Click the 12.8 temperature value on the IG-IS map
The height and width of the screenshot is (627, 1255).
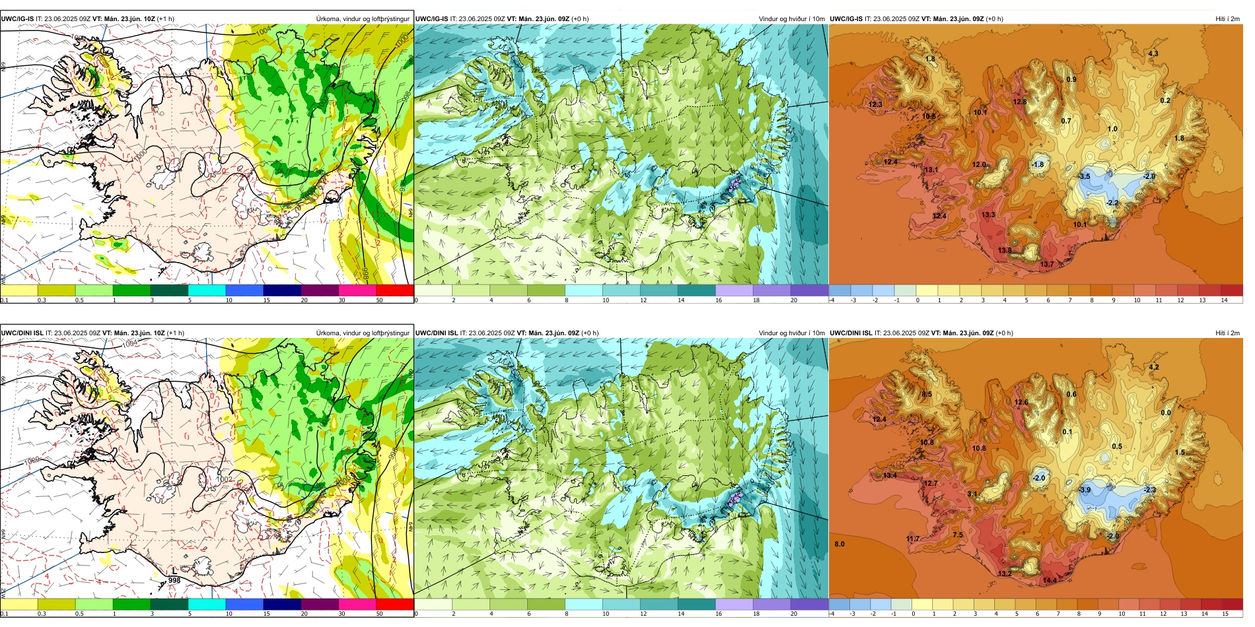[x=1020, y=102]
